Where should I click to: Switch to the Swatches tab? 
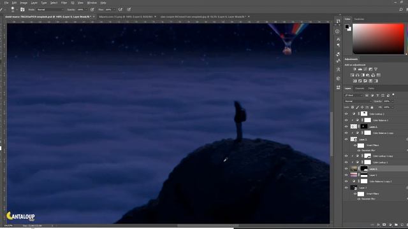point(359,19)
